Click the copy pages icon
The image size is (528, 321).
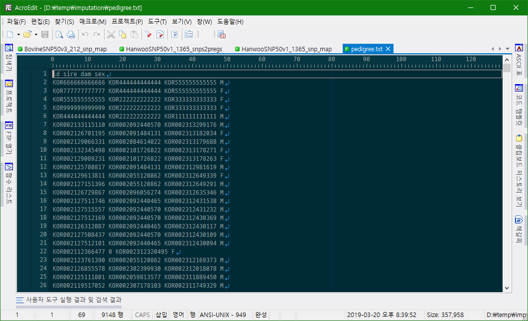[x=123, y=34]
